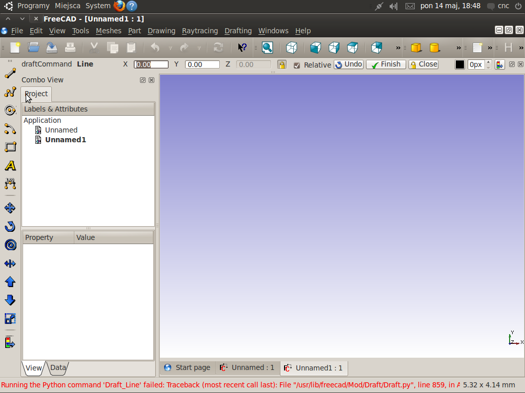Open the Meshes menu

(109, 31)
